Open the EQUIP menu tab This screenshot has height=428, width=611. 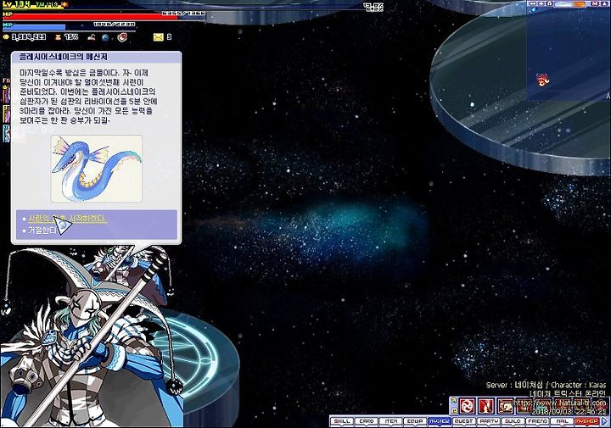415,421
